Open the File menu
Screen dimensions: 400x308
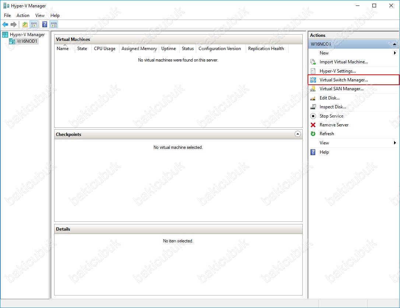click(x=7, y=15)
